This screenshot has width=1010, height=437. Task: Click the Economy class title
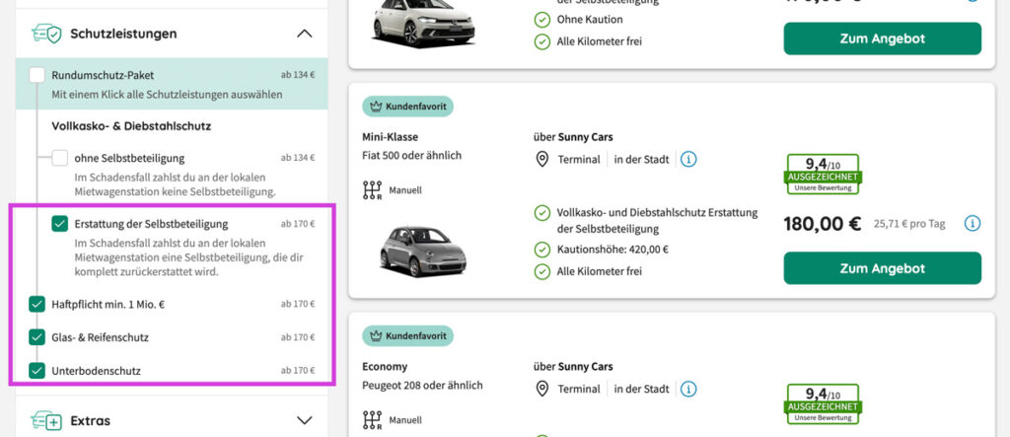coord(386,367)
